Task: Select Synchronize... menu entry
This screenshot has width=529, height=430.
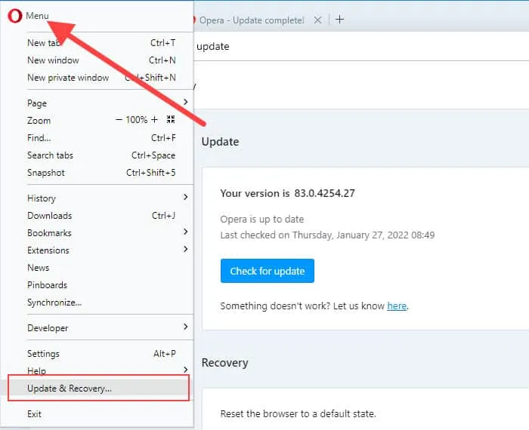Action: pos(101,303)
